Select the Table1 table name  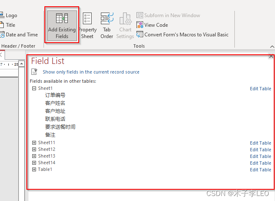tap(45, 169)
